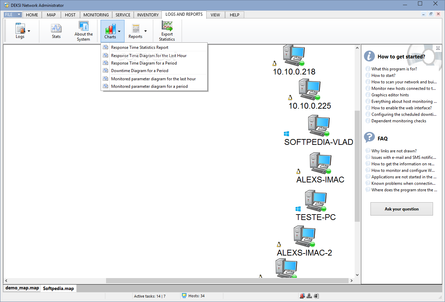This screenshot has height=302, width=445.
Task: Click the horizontal scrollbar right arrow
Action: pos(351,280)
